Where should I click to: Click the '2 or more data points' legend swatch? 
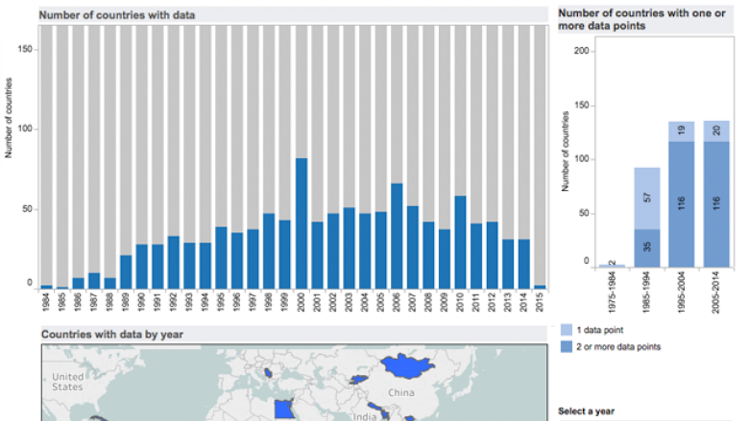pos(567,346)
